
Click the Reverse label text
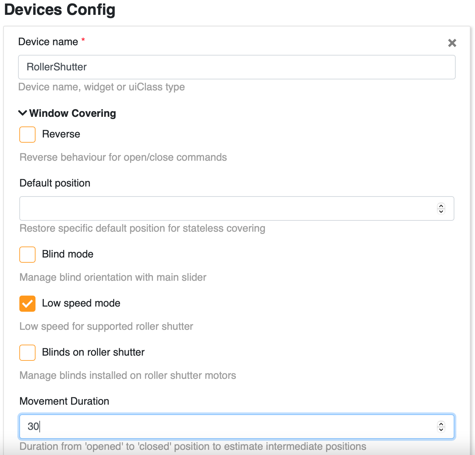[61, 134]
